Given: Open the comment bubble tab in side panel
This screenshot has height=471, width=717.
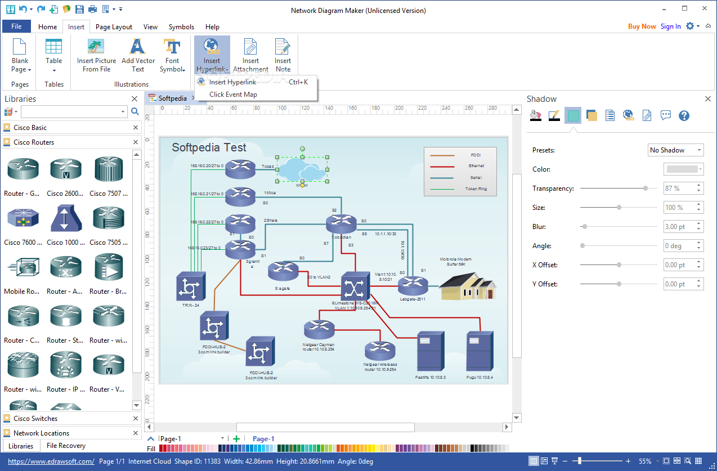Looking at the screenshot, I should 665,115.
